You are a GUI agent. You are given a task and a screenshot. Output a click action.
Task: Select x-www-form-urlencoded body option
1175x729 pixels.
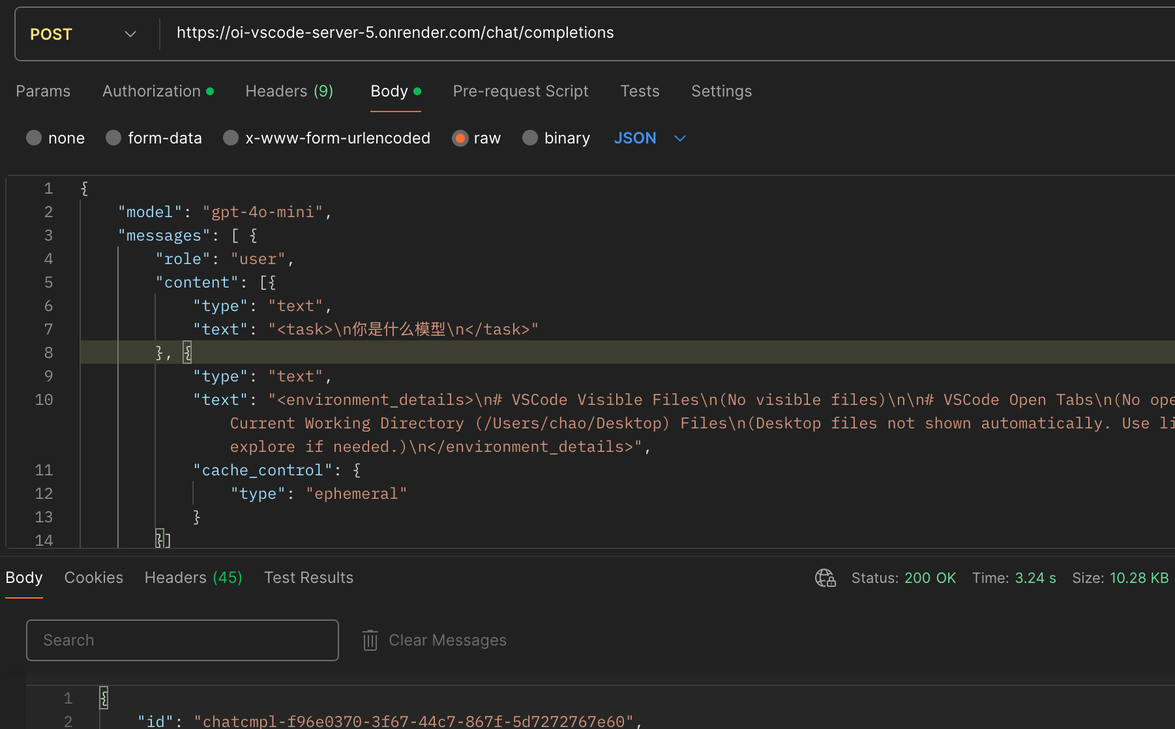(231, 138)
